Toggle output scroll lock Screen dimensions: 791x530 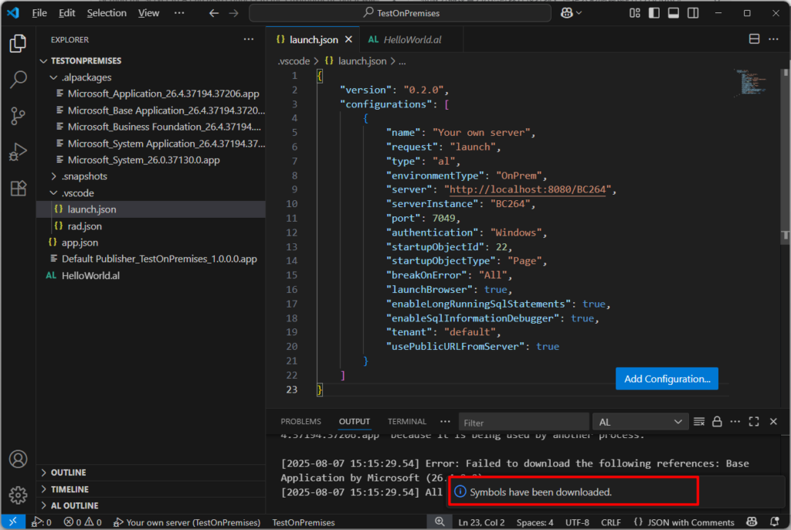point(717,422)
